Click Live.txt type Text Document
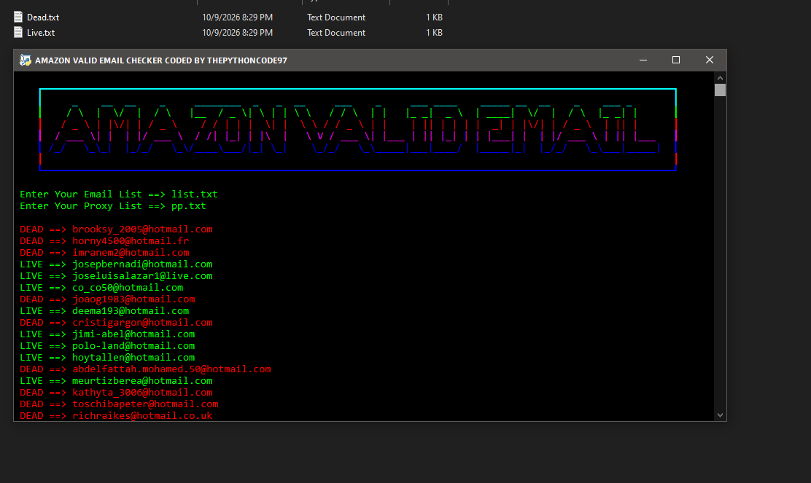The width and height of the screenshot is (811, 483). [336, 33]
